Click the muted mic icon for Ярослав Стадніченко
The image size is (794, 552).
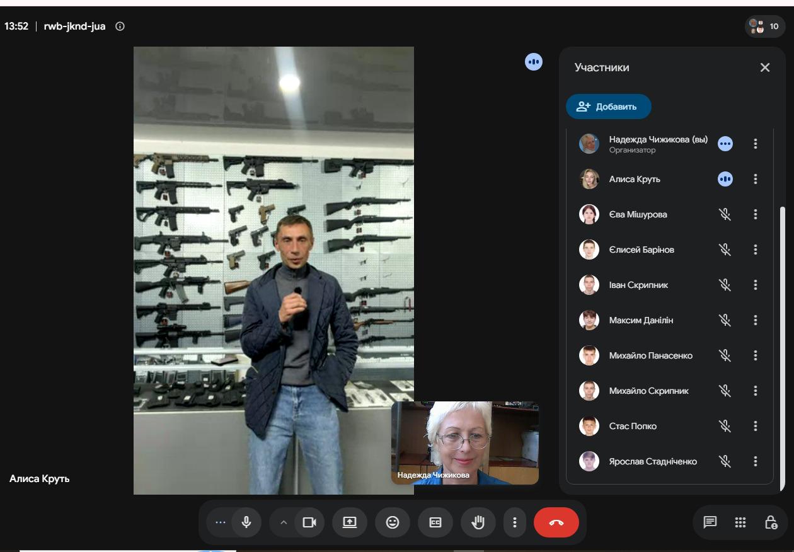point(725,461)
